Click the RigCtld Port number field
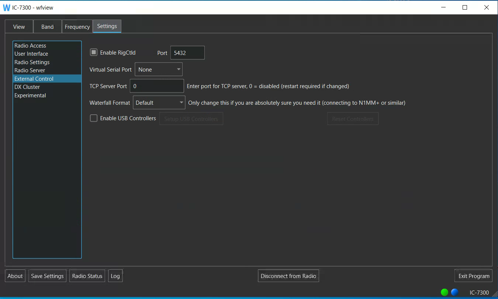The height and width of the screenshot is (299, 498). [x=187, y=53]
